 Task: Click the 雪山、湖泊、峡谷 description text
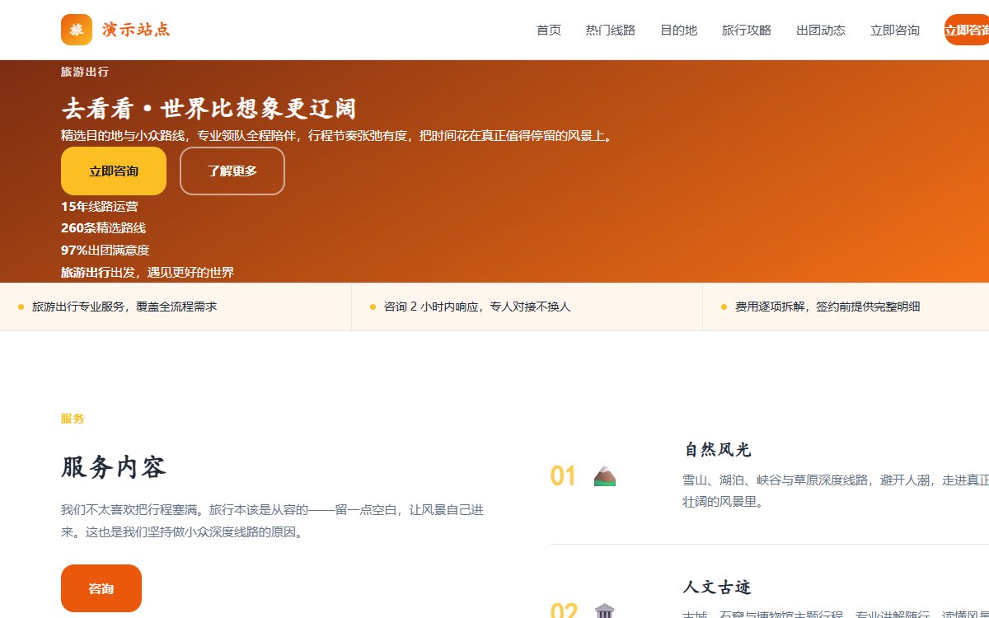836,491
